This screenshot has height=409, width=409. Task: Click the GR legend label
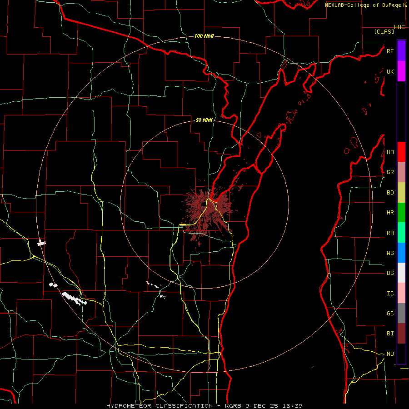tap(390, 172)
